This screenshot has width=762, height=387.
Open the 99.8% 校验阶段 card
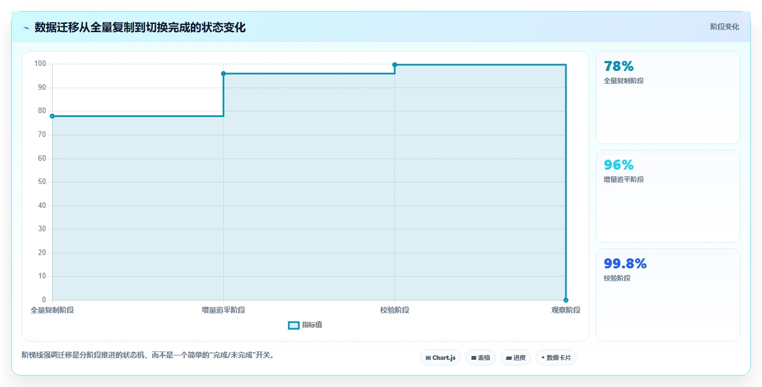click(x=668, y=295)
